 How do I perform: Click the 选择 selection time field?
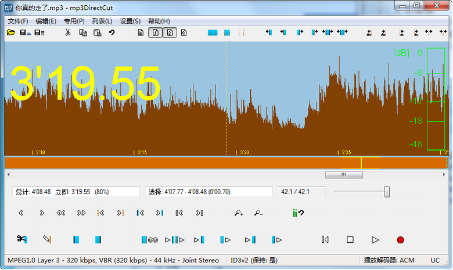[209, 192]
